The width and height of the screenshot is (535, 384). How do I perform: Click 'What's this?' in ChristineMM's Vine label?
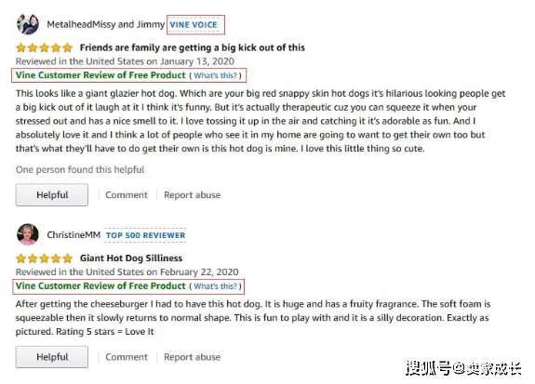pyautogui.click(x=215, y=286)
